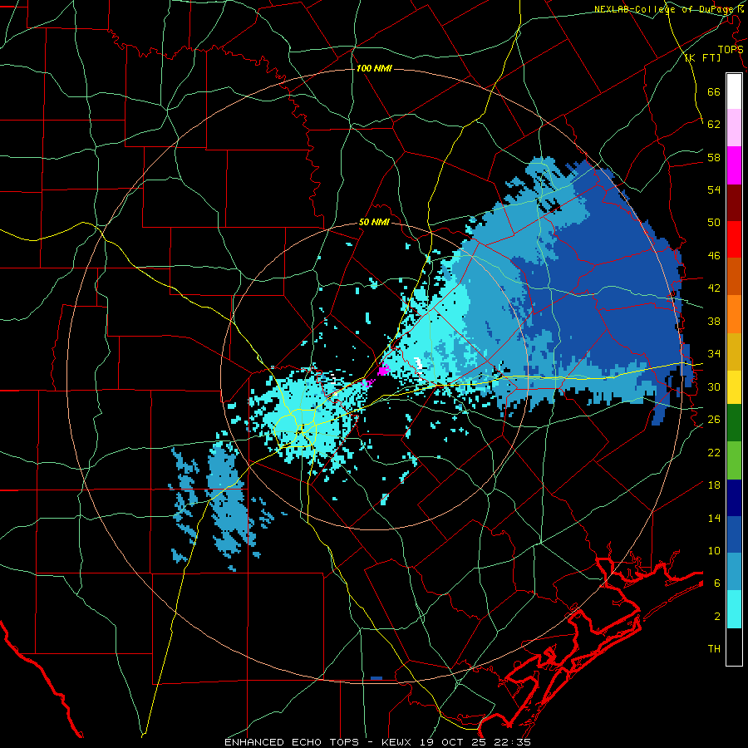Click the bright orange legend swatch
The width and height of the screenshot is (748, 748).
tap(734, 314)
